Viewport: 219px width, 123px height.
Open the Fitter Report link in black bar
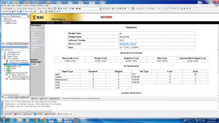tap(50, 23)
